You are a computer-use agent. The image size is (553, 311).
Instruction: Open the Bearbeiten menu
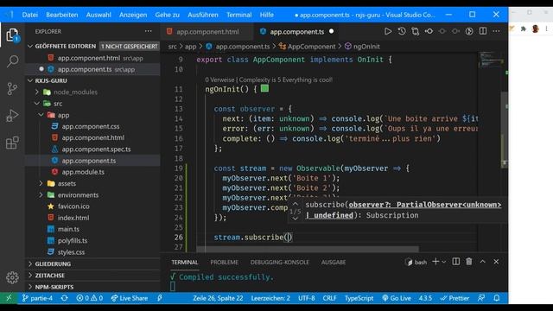(x=62, y=15)
